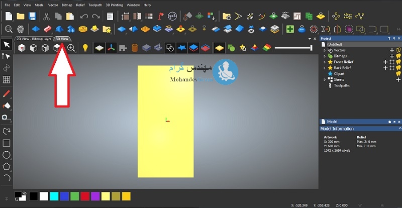Toggle visibility bulb for Front Relief
Viewport: 402px width, 208px height.
click(398, 62)
